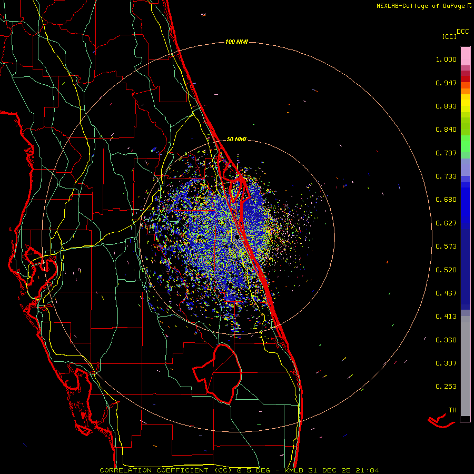The height and width of the screenshot is (474, 474).
Task: Select the pink top segment of color bar
Action: pyautogui.click(x=465, y=56)
